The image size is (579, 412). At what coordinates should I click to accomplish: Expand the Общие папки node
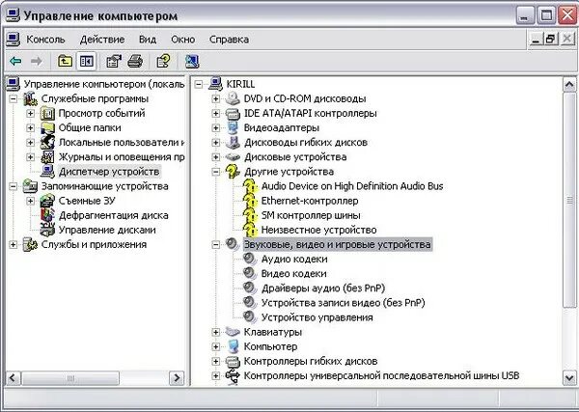[31, 128]
